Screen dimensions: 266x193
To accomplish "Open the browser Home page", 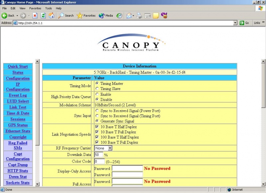I will (x=52, y=15).
